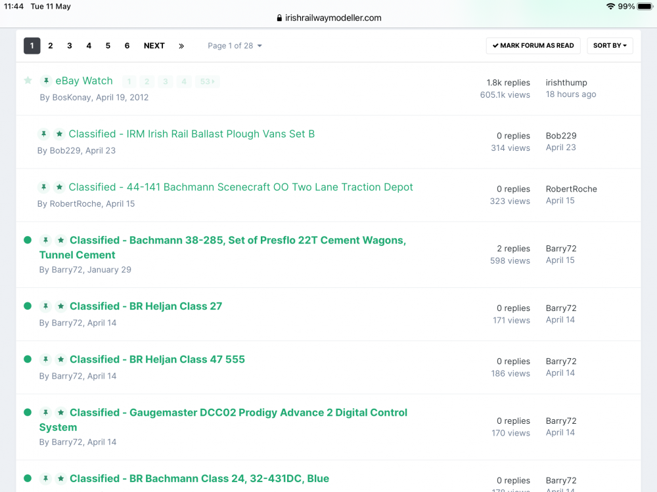Mark forum as read

point(533,46)
